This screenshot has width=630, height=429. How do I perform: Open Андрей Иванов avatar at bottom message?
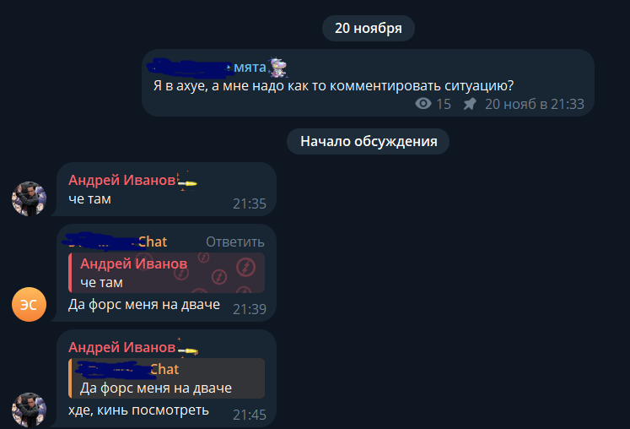point(29,410)
